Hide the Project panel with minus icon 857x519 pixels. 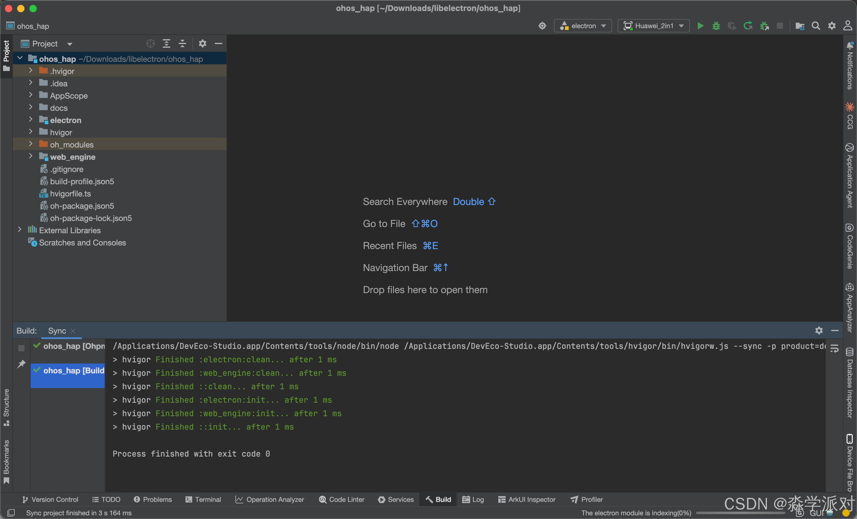219,43
